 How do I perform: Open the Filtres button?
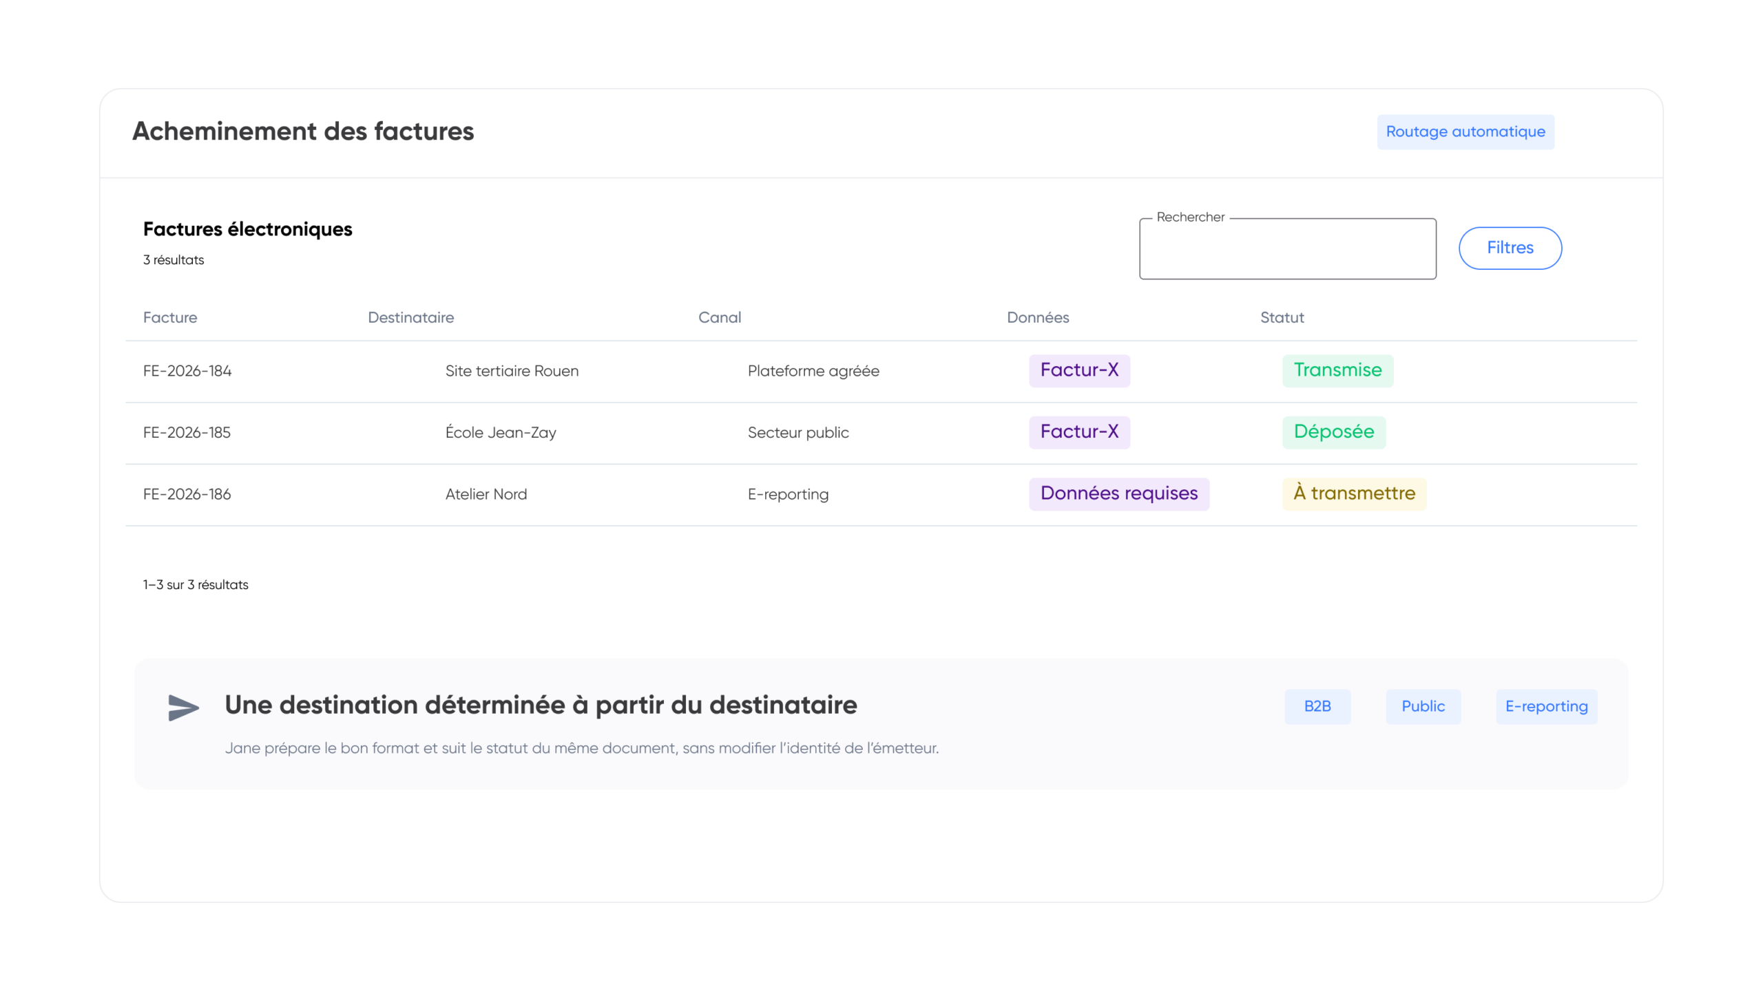1510,248
